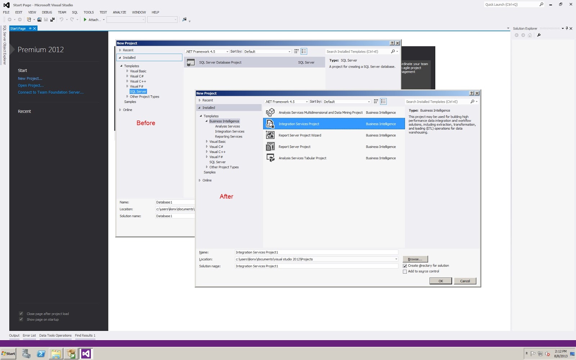Select the Analysis Services Tabular Project icon
The height and width of the screenshot is (360, 576).
point(270,158)
